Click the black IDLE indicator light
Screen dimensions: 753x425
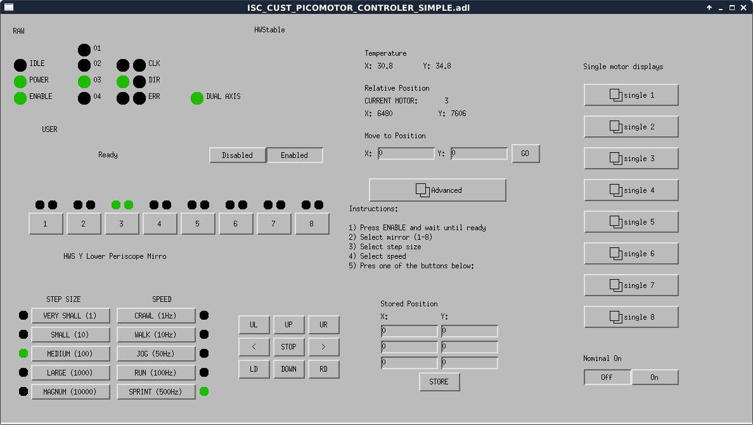pos(20,65)
